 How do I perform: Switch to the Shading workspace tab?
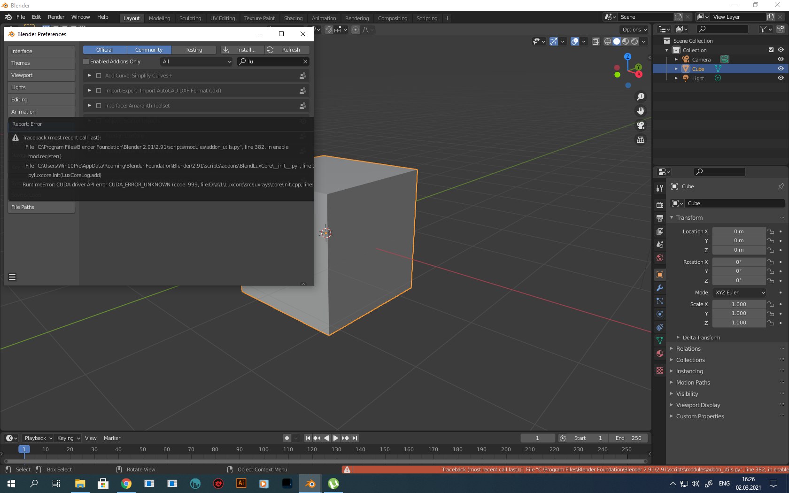point(293,18)
